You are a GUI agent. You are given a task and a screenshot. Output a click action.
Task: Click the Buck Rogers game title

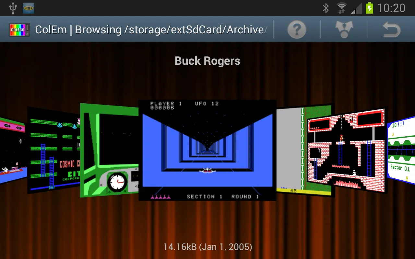[x=207, y=61]
